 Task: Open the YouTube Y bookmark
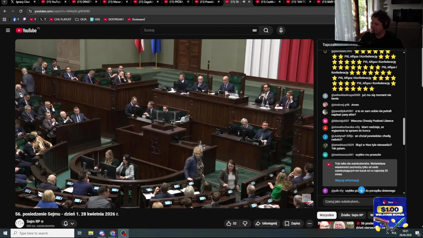tap(33, 19)
